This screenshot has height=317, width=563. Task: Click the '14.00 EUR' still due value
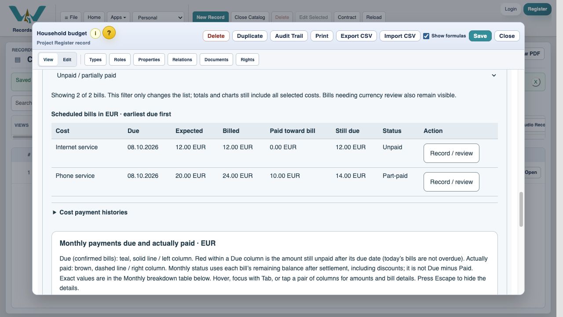[351, 176]
